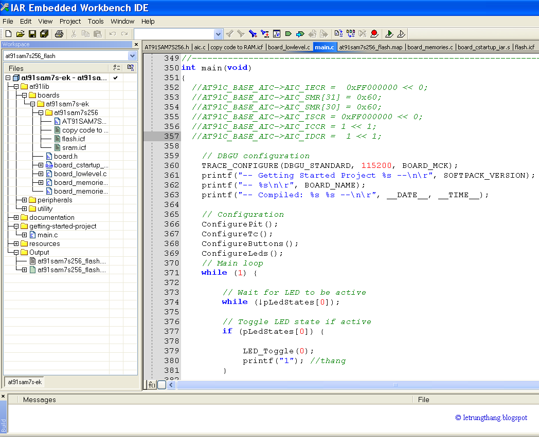Toggle a bookmark using the bookmark icon
The width and height of the screenshot is (539, 437).
[252, 34]
